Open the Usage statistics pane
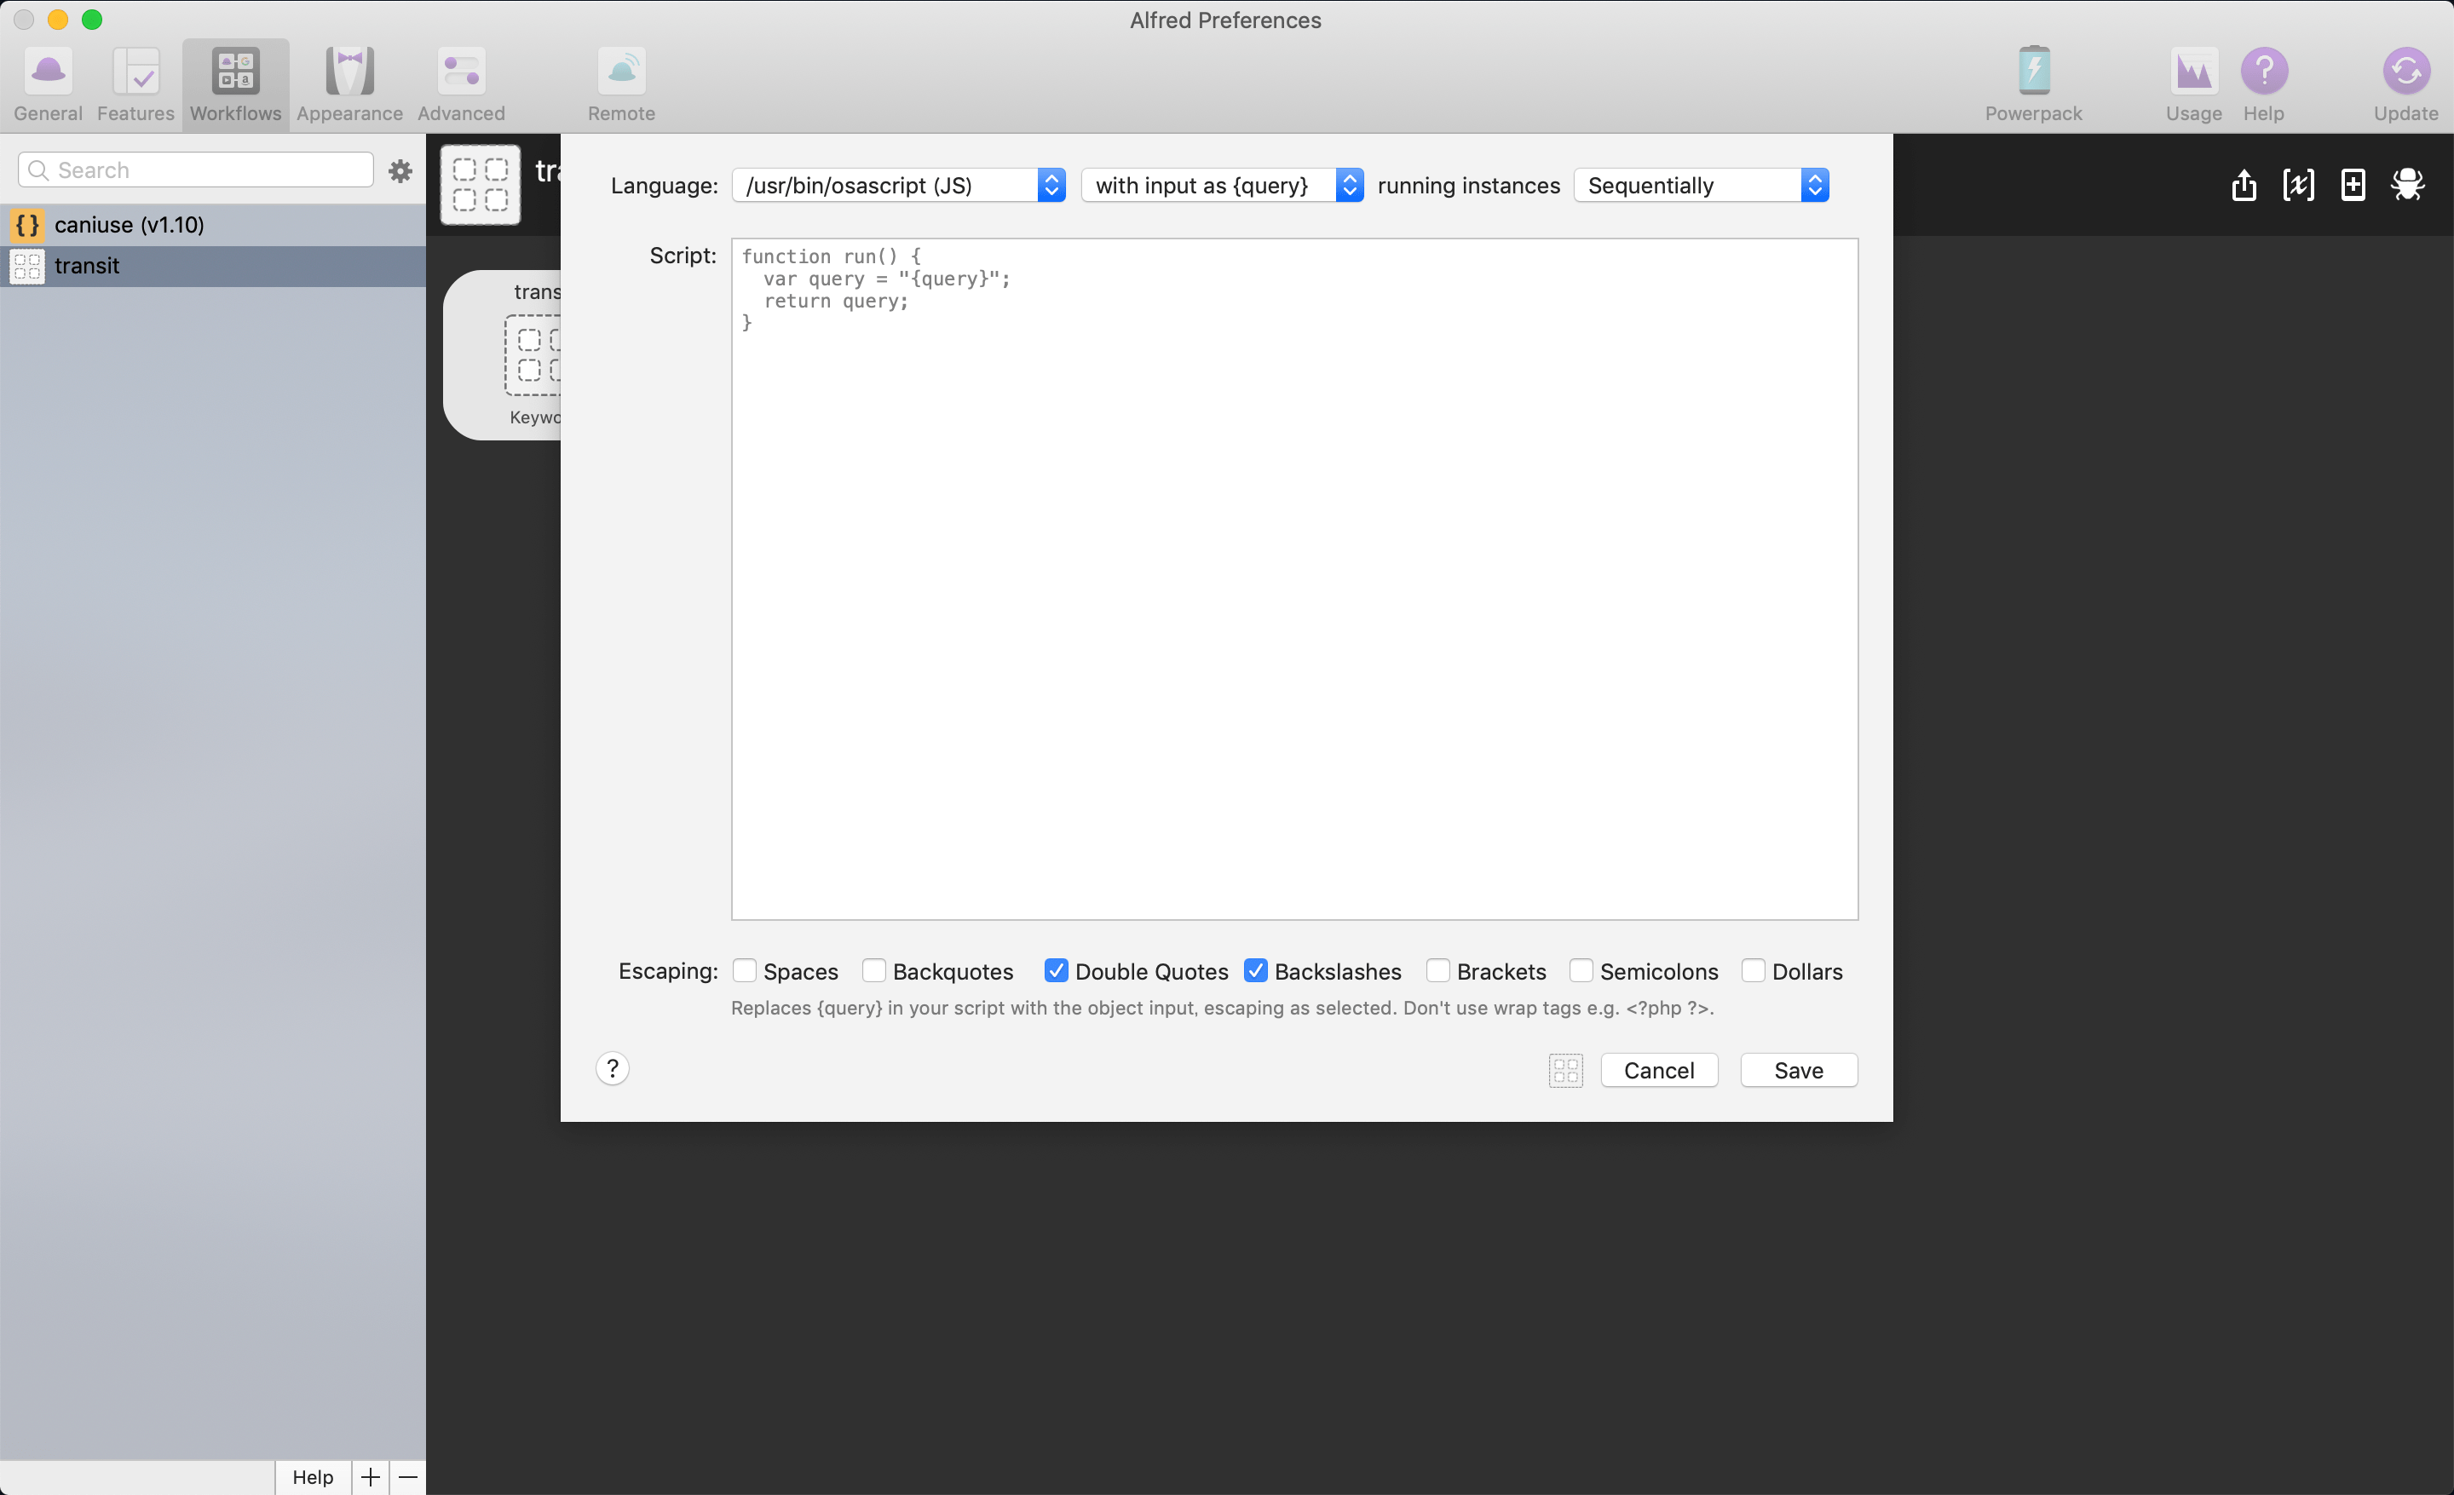The image size is (2454, 1495). pyautogui.click(x=2193, y=83)
